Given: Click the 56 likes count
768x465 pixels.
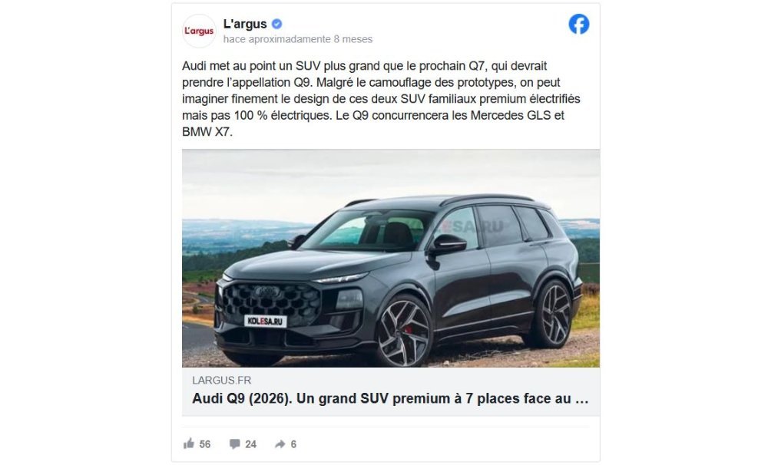Looking at the screenshot, I should click(205, 444).
